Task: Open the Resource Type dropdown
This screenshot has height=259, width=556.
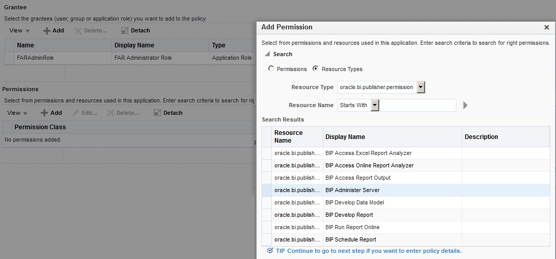Action: pos(421,87)
